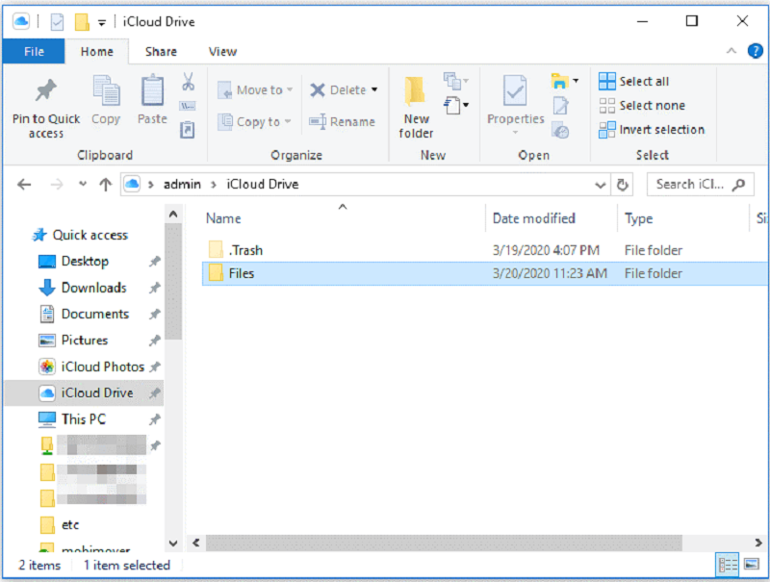770x582 pixels.
Task: Open Properties for the selected folder
Action: [515, 99]
